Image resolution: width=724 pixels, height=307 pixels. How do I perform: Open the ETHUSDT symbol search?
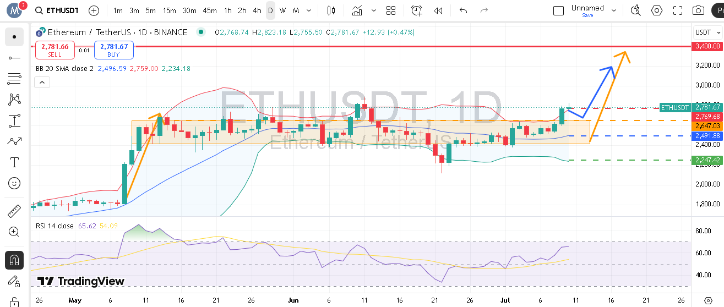click(x=57, y=10)
